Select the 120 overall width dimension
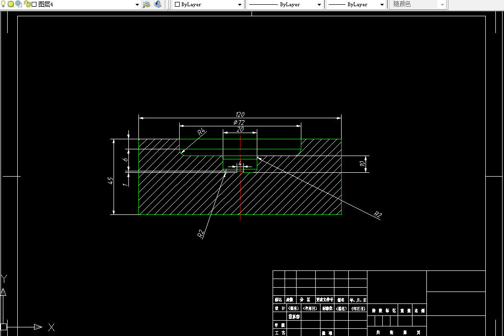Viewport: 504px width, 336px height. [x=240, y=114]
